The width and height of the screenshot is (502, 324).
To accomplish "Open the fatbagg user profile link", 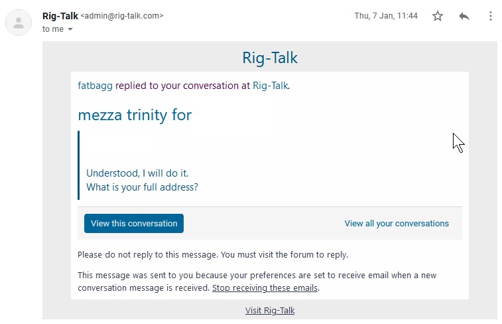I will (95, 86).
